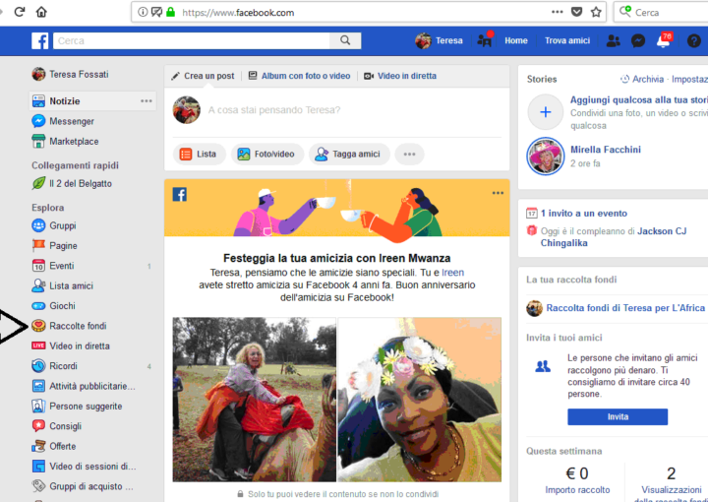Open the help question mark icon
The image size is (708, 502).
click(694, 40)
